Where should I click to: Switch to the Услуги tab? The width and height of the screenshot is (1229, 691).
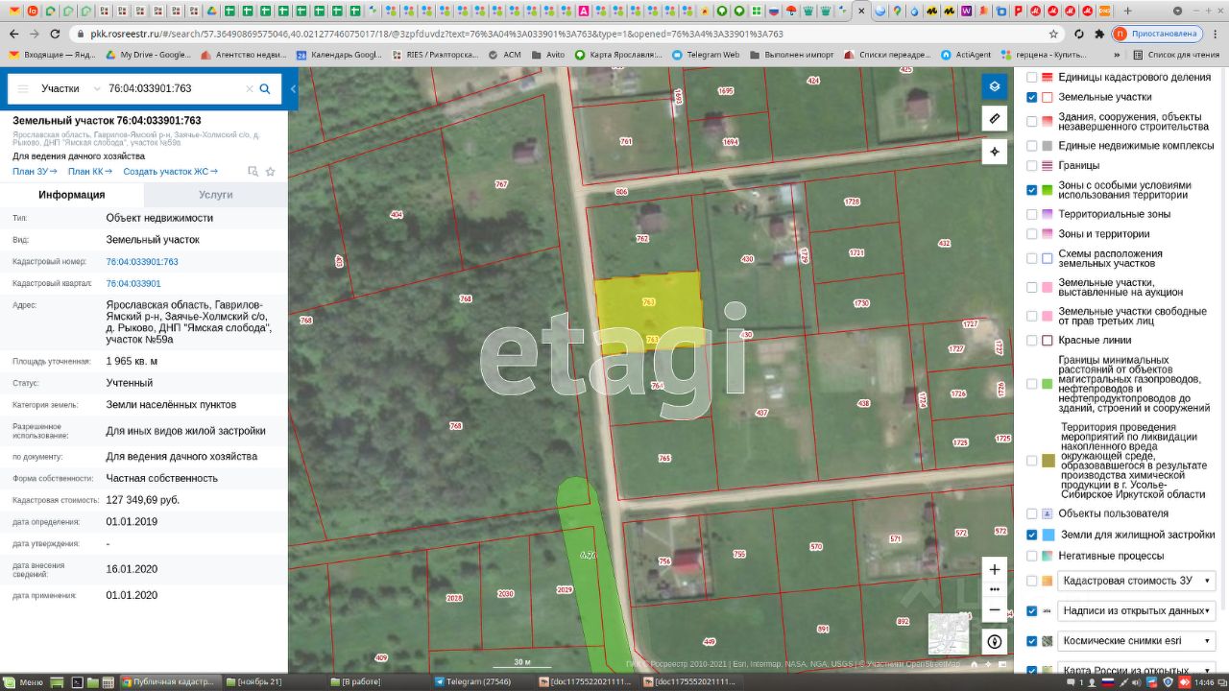point(215,194)
